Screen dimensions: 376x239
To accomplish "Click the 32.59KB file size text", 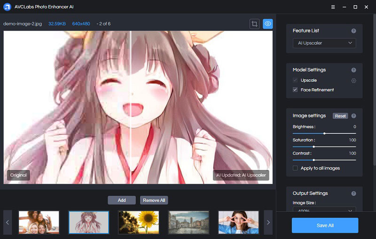I will point(57,23).
